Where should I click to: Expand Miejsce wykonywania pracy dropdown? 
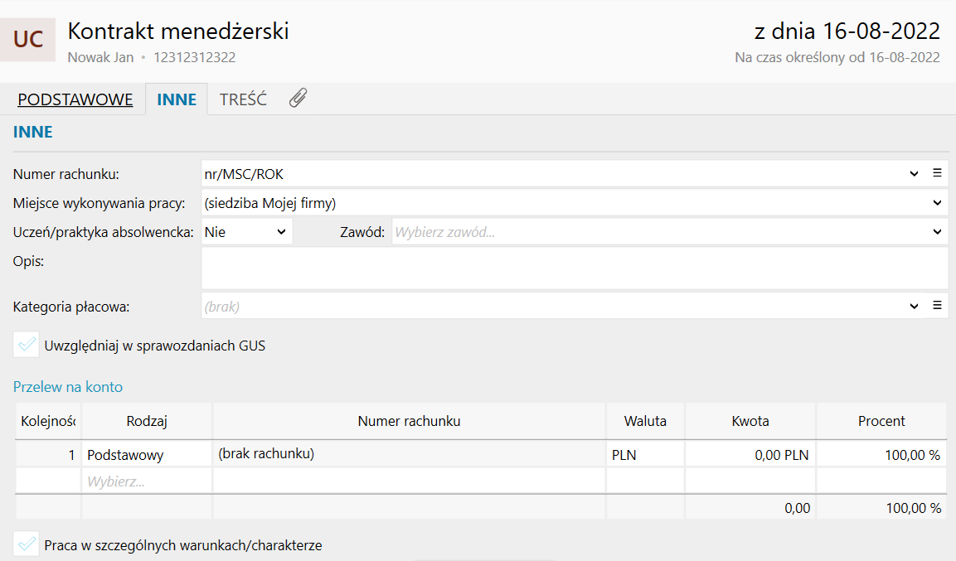coord(938,202)
